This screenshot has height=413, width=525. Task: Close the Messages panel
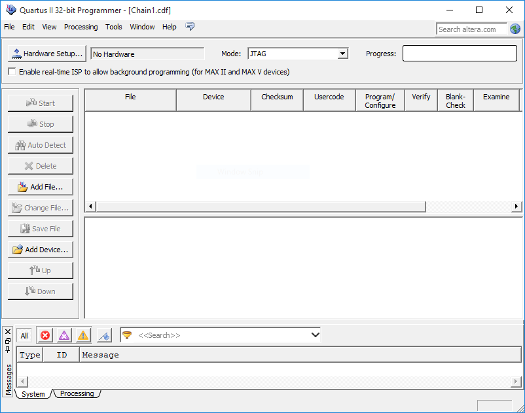coord(8,331)
